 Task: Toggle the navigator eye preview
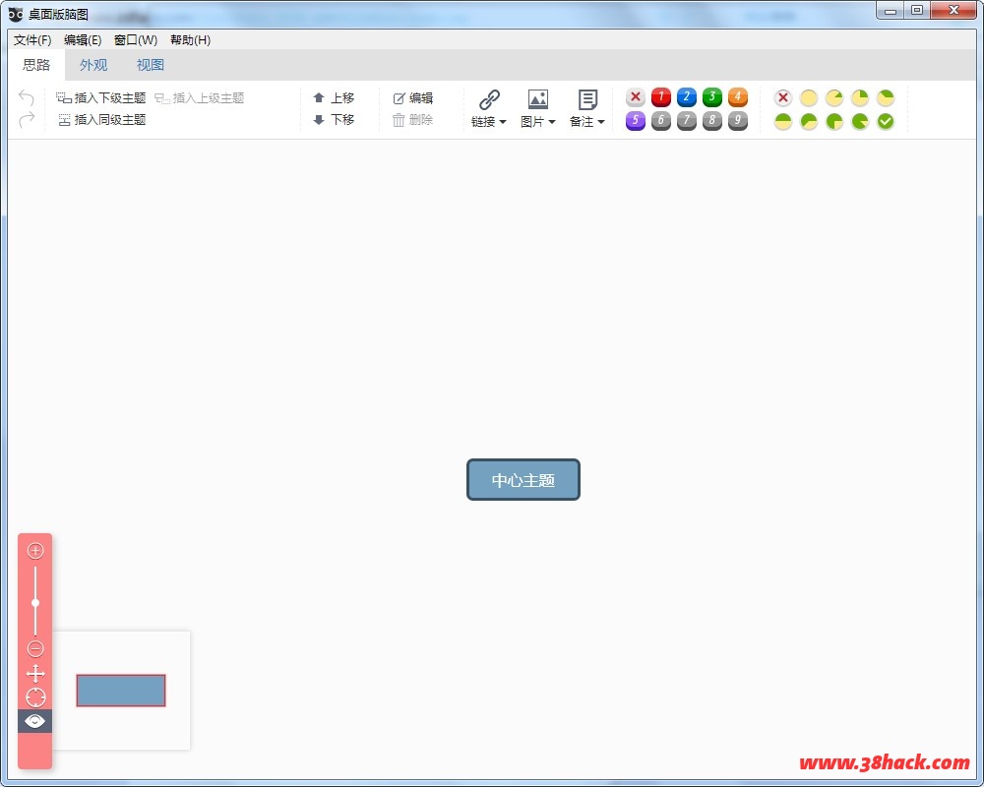tap(35, 721)
